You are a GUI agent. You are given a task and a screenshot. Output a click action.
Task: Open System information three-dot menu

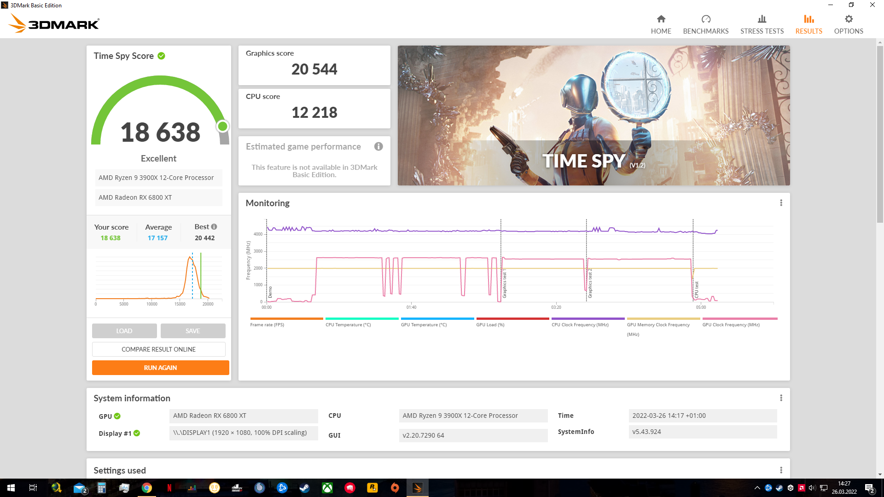[x=781, y=398]
